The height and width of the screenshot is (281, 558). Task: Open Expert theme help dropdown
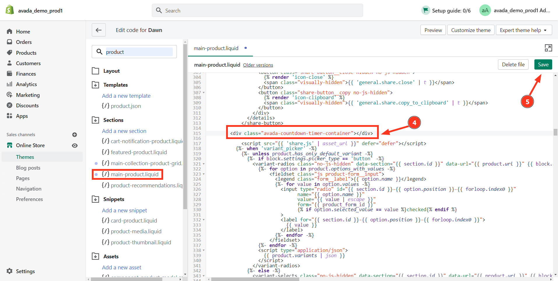click(524, 30)
